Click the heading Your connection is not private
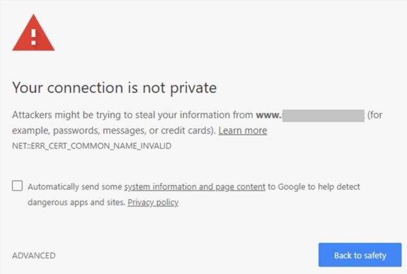This screenshot has width=407, height=274. click(x=114, y=88)
